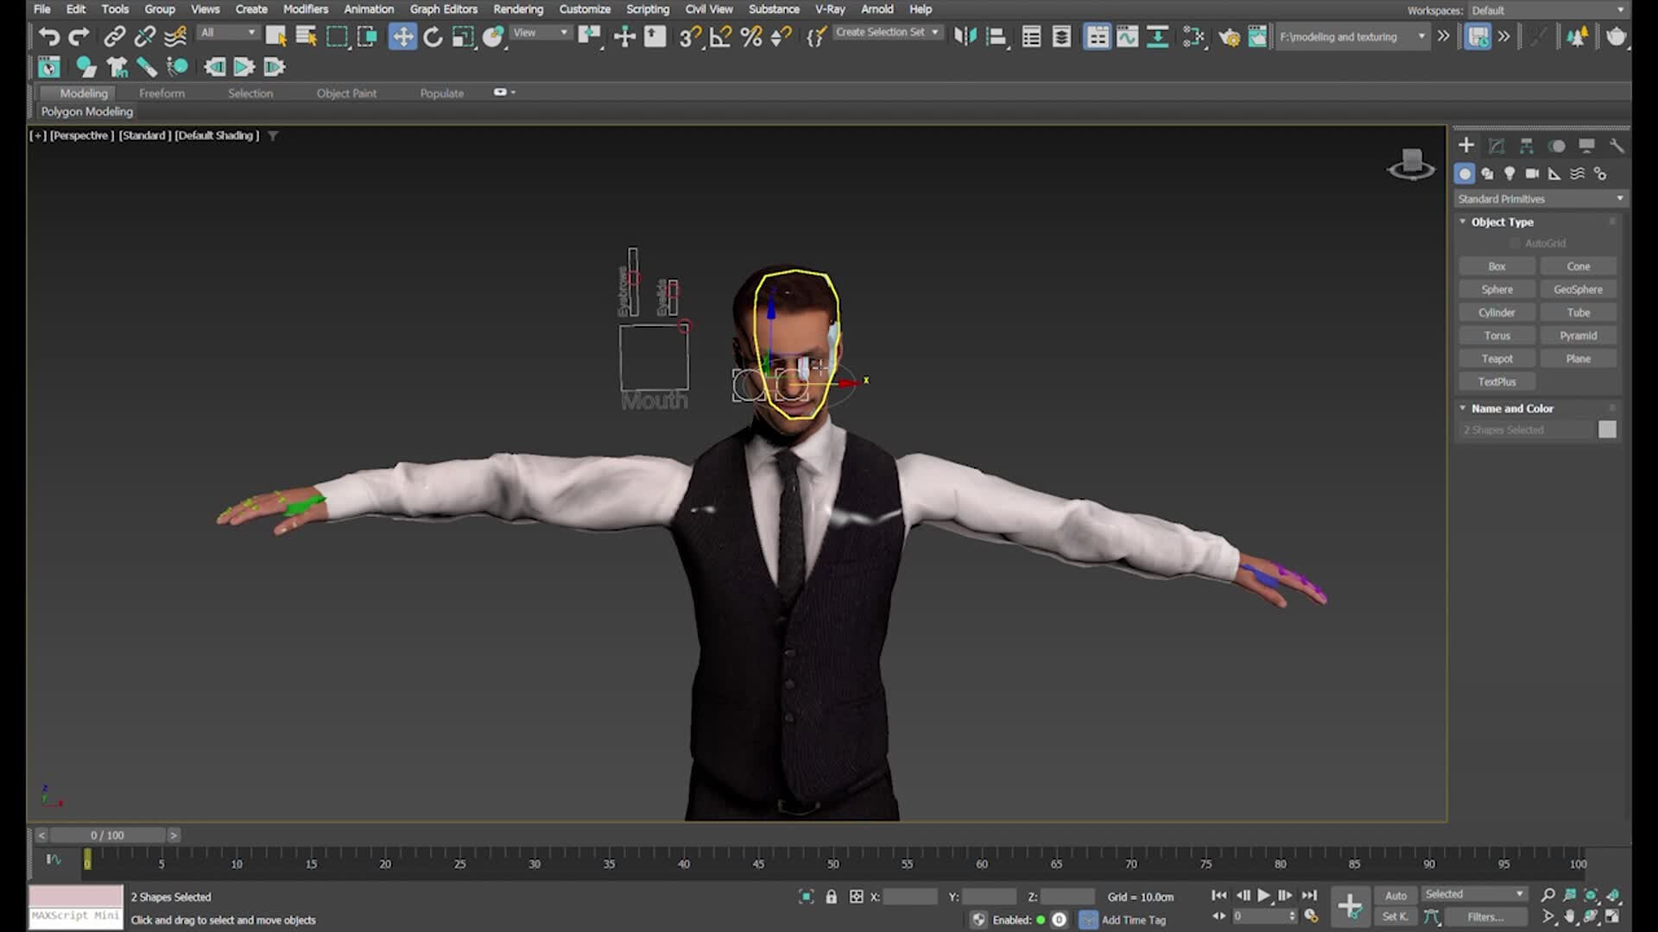1658x932 pixels.
Task: Open the Modify command panel
Action: (x=1495, y=145)
